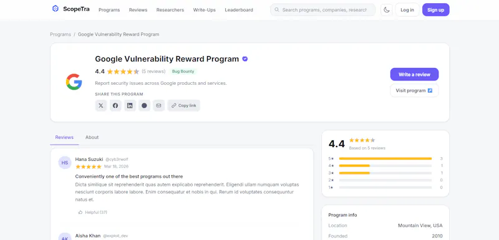Viewport: 499px width, 240px height.
Task: Click the 2-star rating bar row
Action: point(385,180)
